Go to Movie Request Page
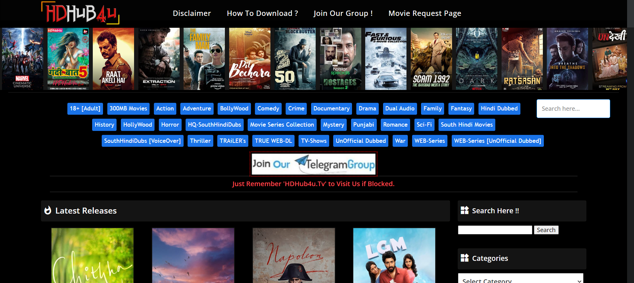The height and width of the screenshot is (283, 634). point(425,14)
